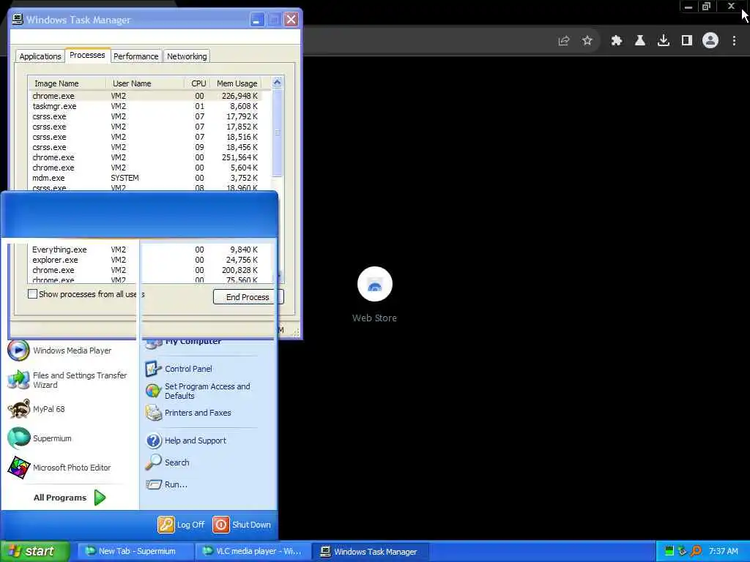
Task: Open Set Program Access and Defaults
Action: [198, 391]
